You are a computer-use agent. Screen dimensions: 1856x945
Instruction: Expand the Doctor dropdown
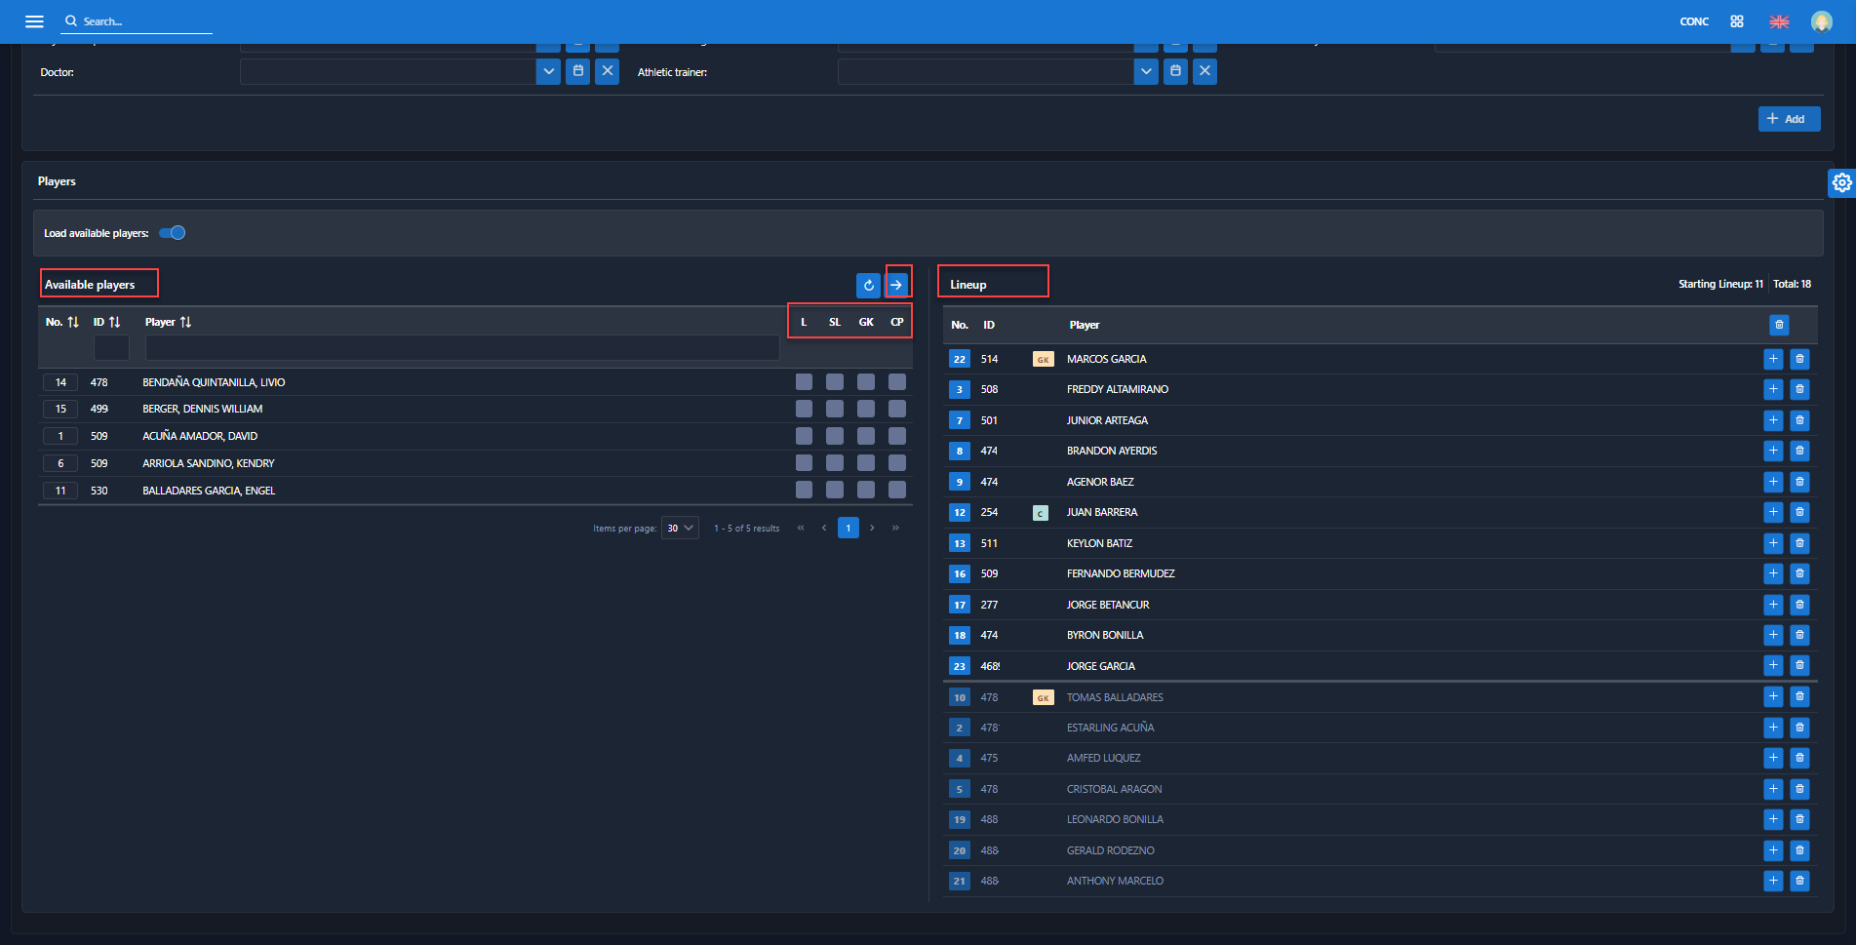(548, 71)
